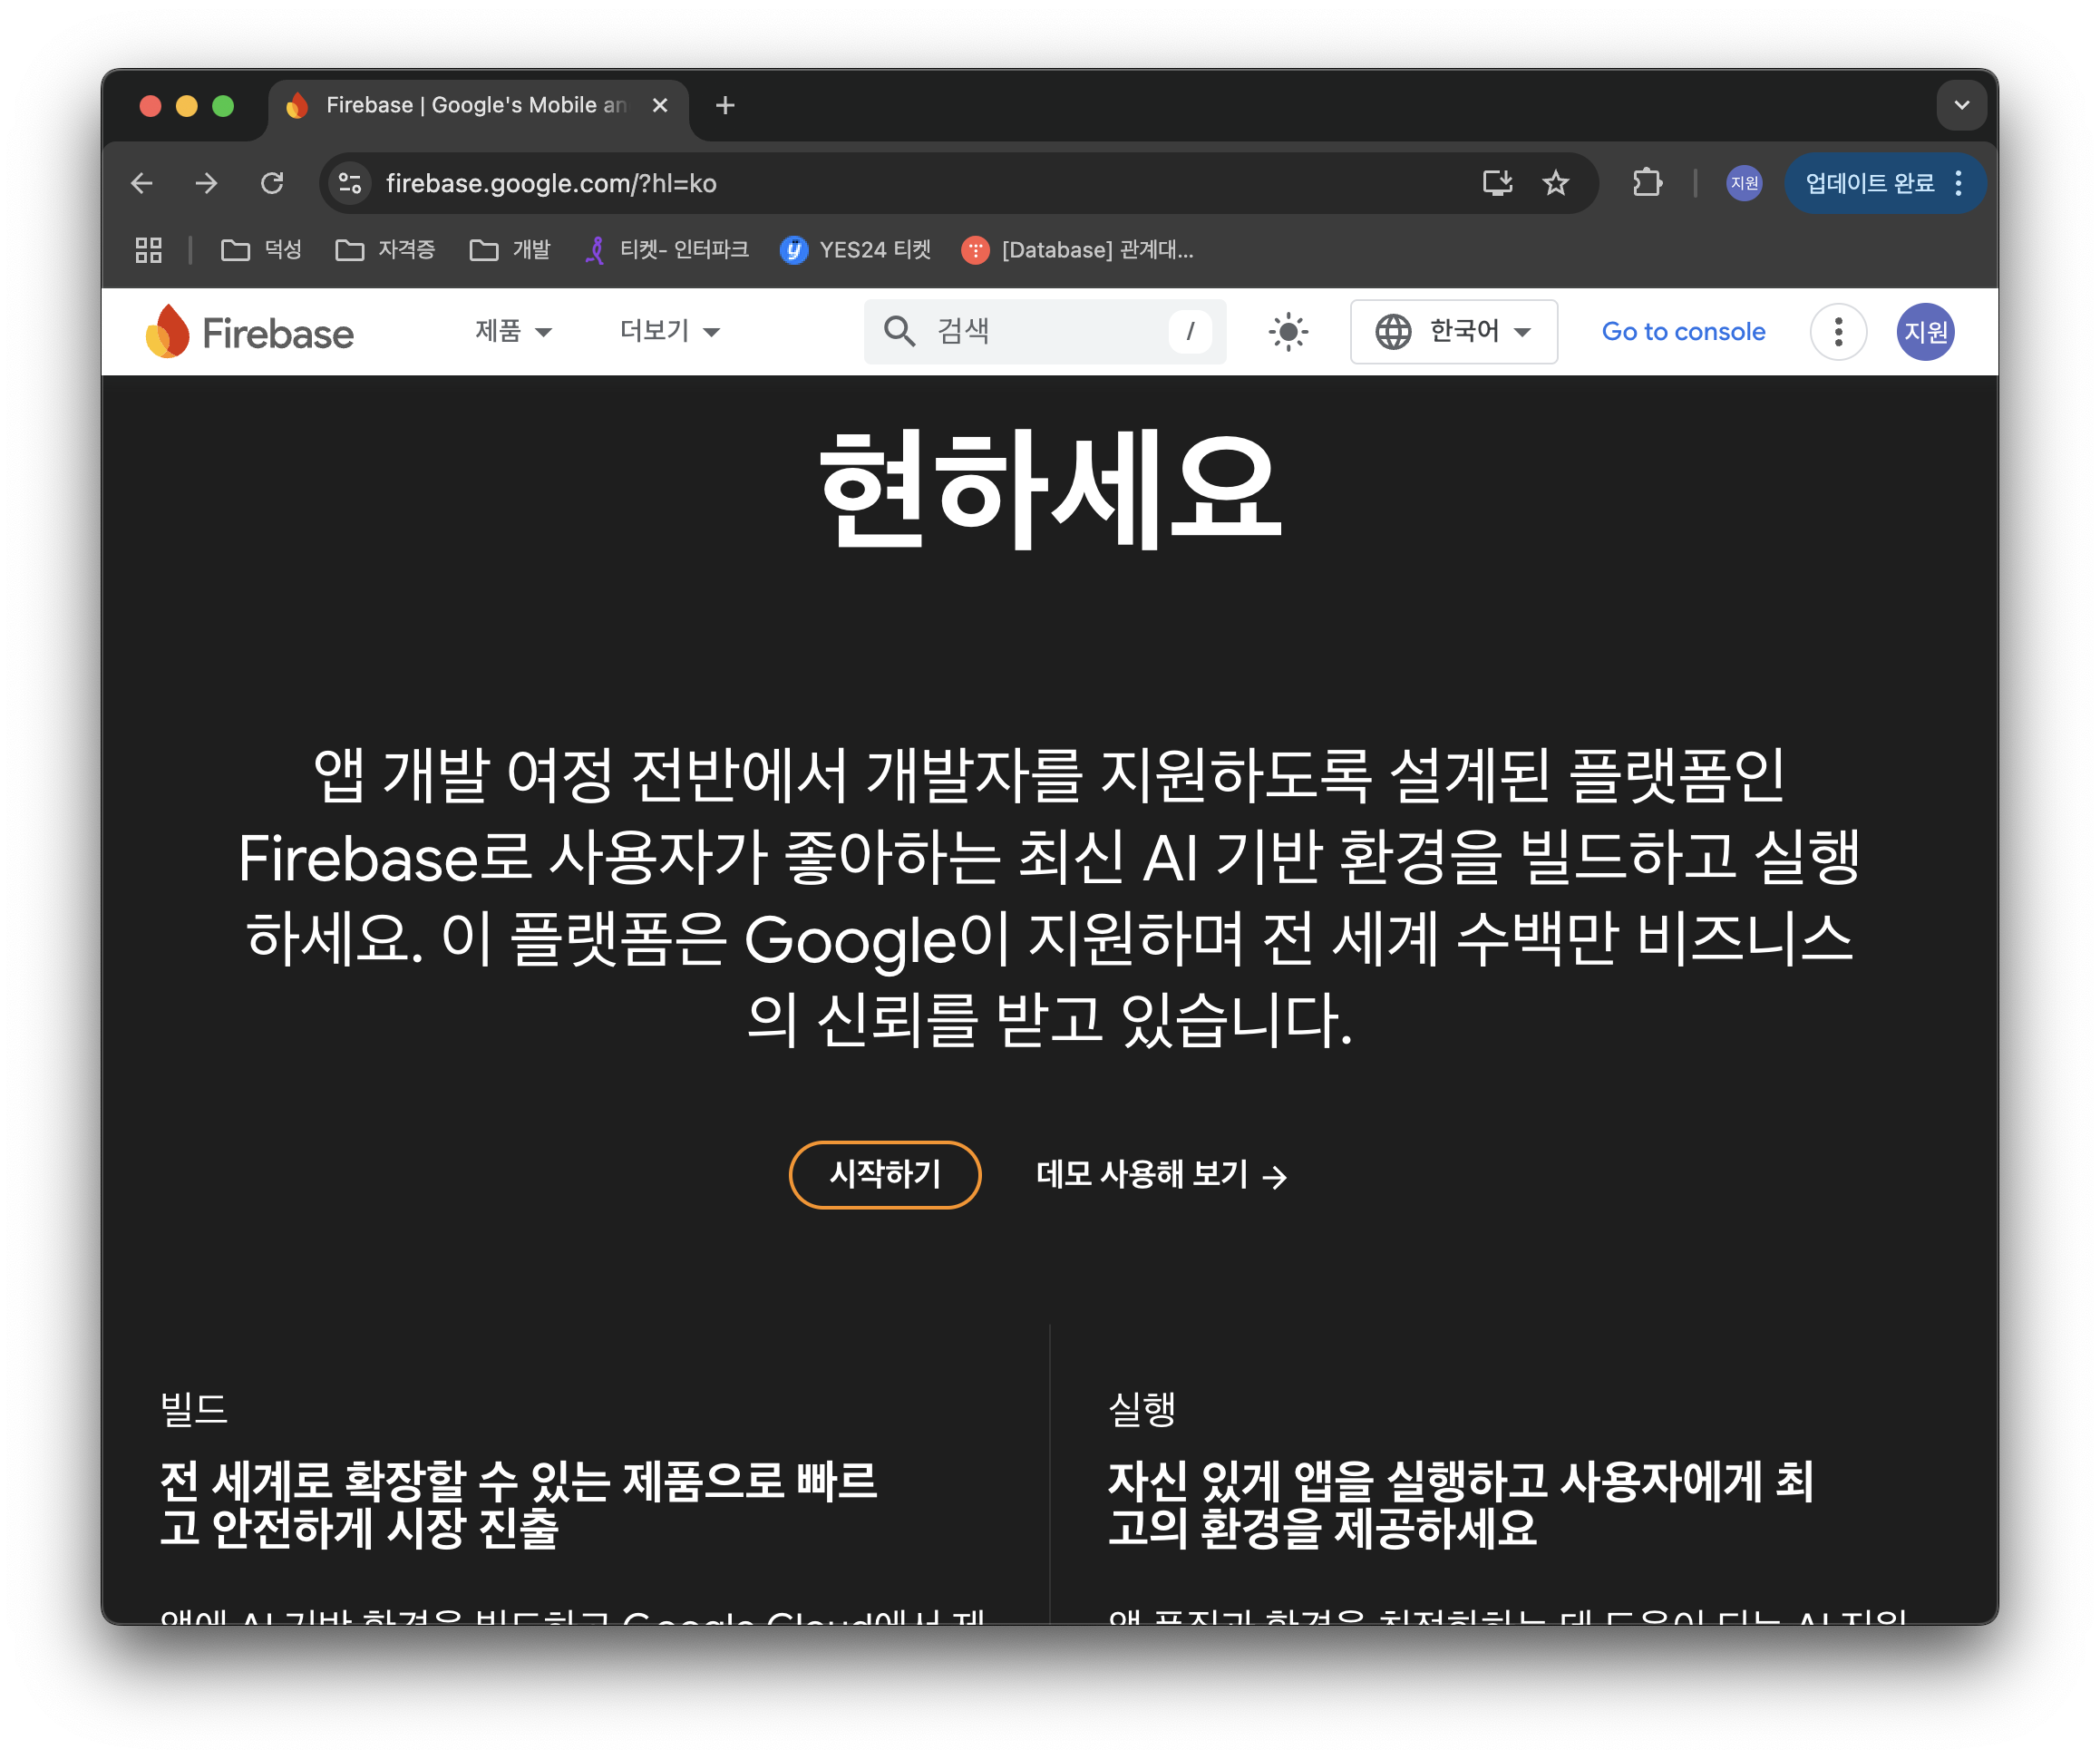Open the bookmark apps grid icon

149,250
